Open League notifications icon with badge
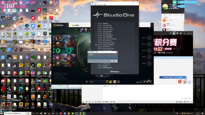 pos(148,82)
